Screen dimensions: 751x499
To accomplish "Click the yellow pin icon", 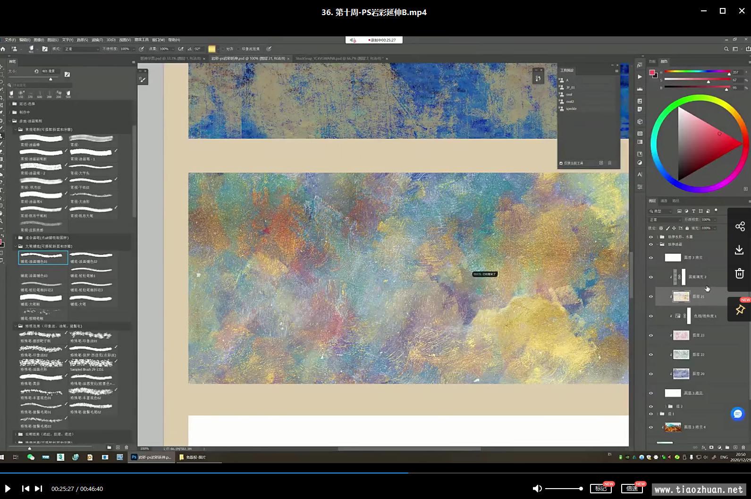I will (740, 310).
